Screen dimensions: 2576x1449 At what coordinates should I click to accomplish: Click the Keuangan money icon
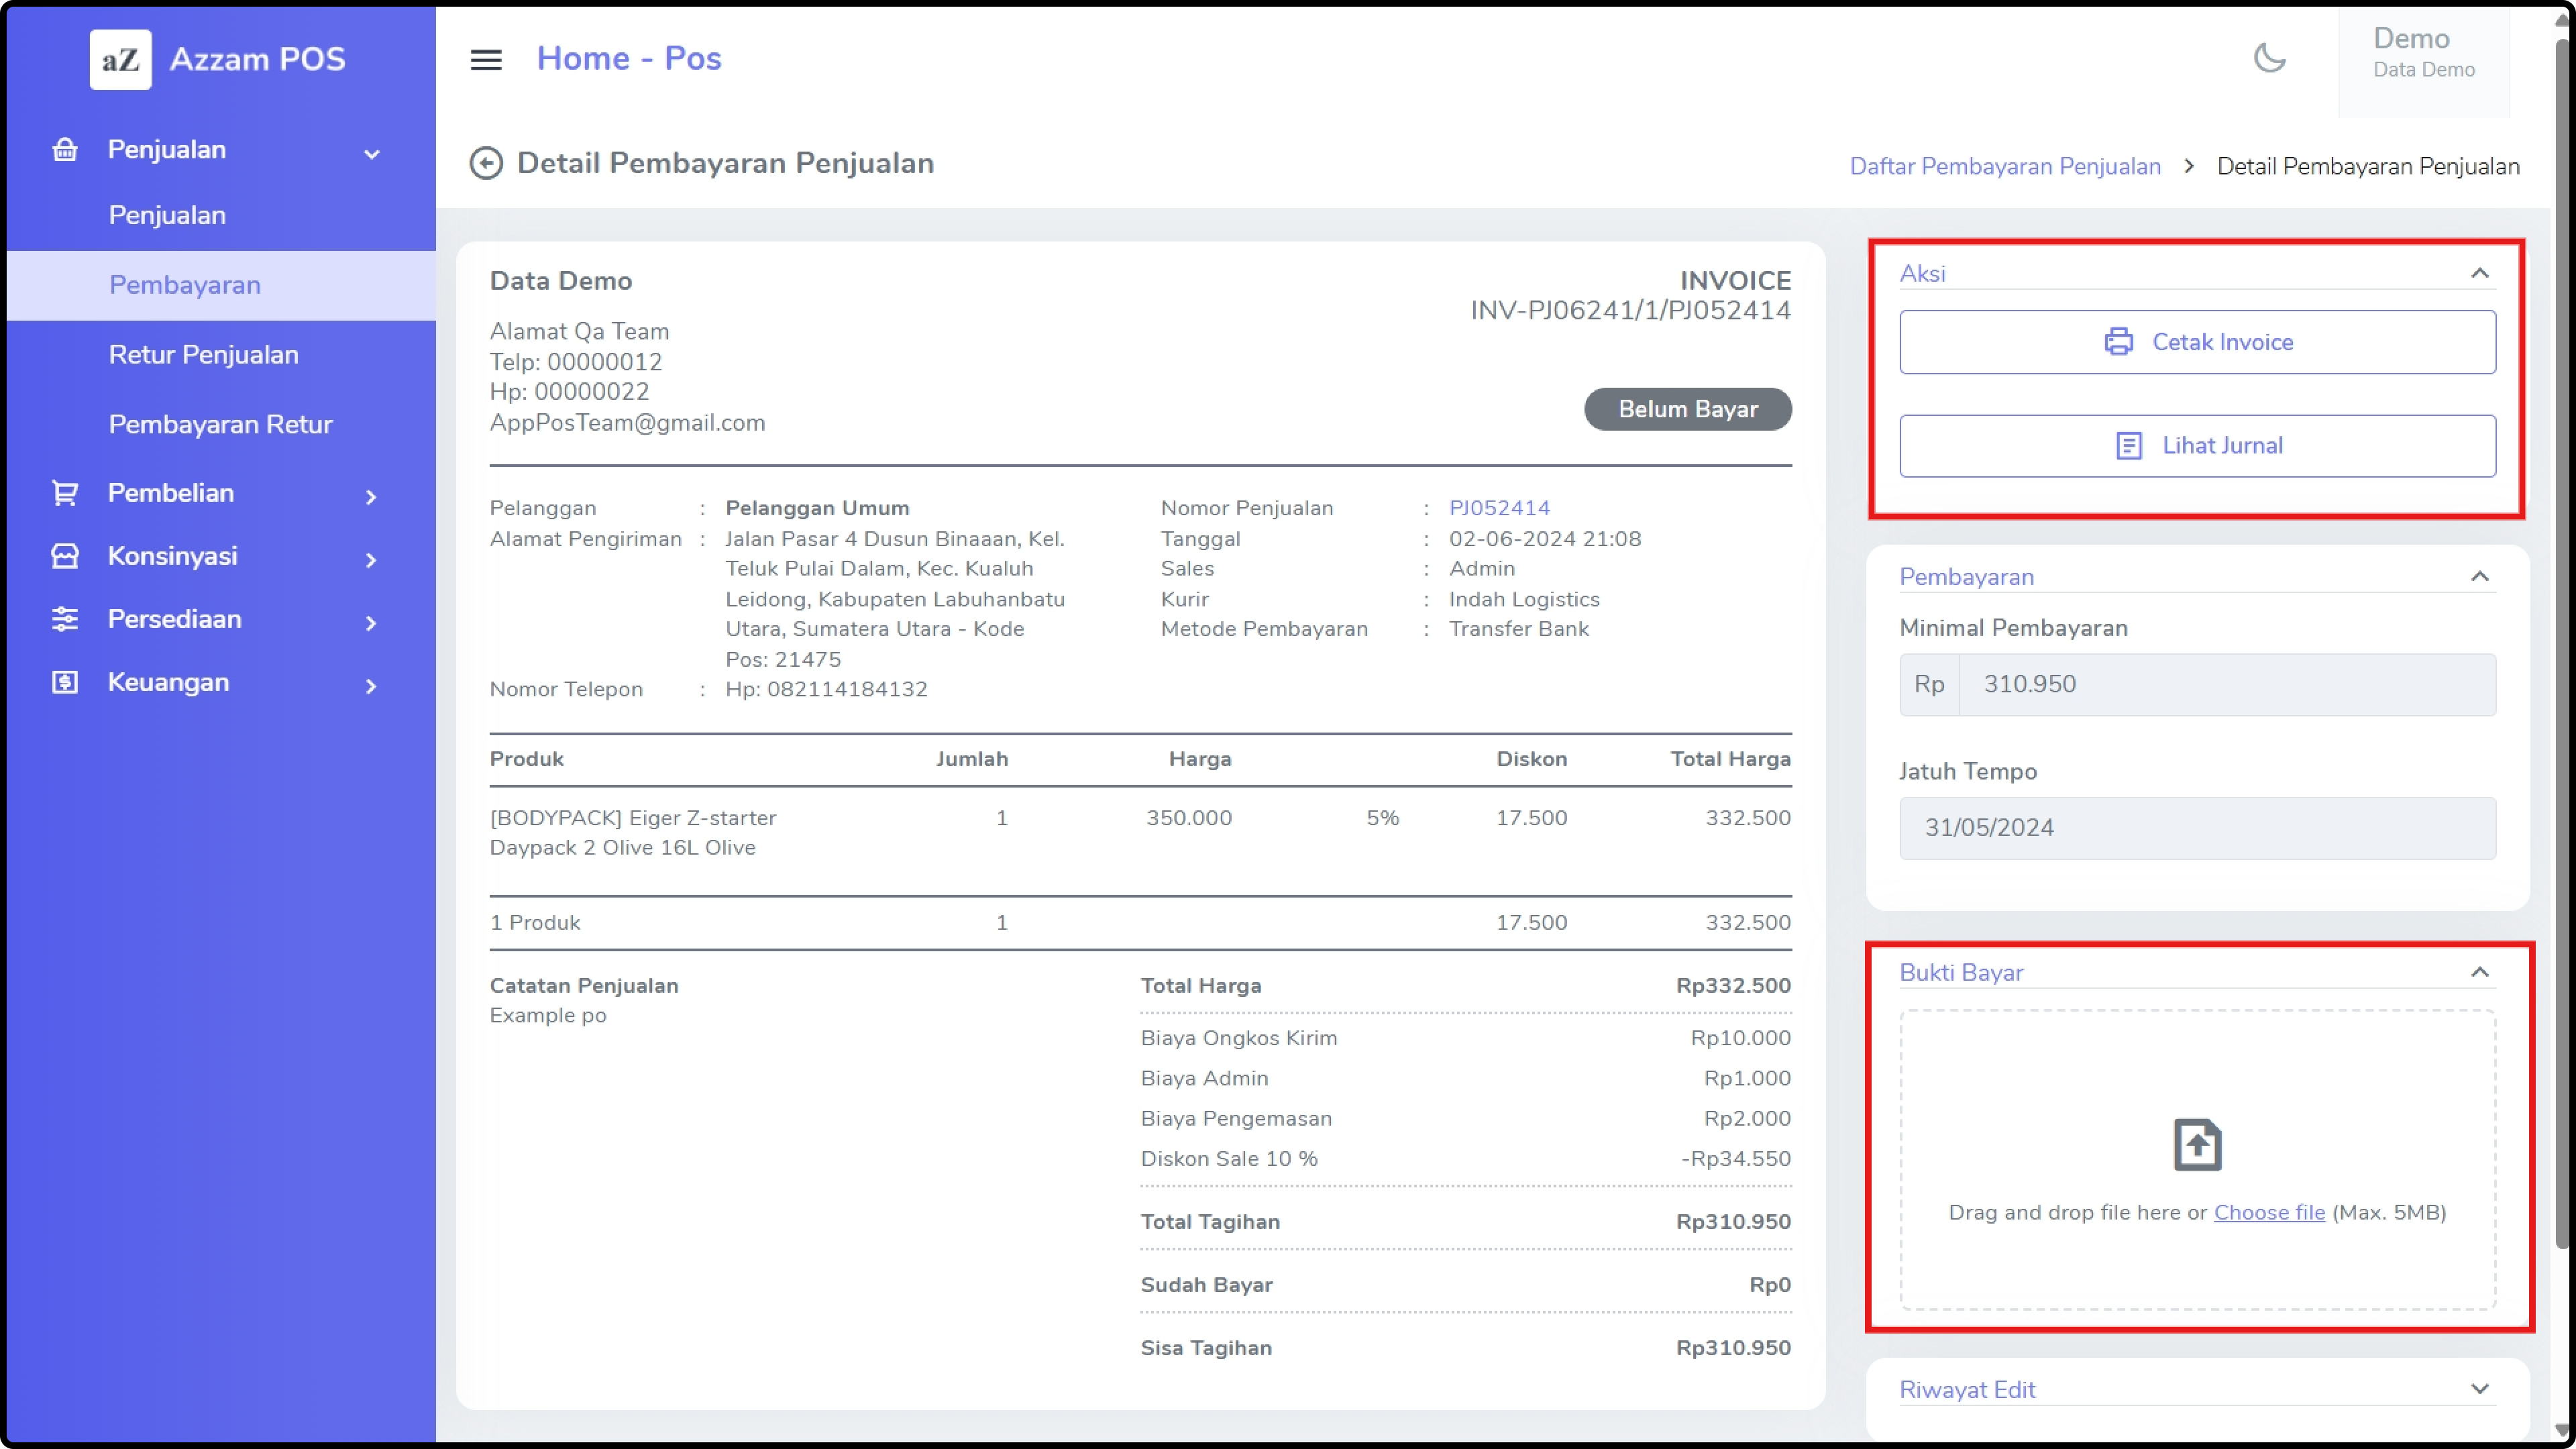(65, 682)
